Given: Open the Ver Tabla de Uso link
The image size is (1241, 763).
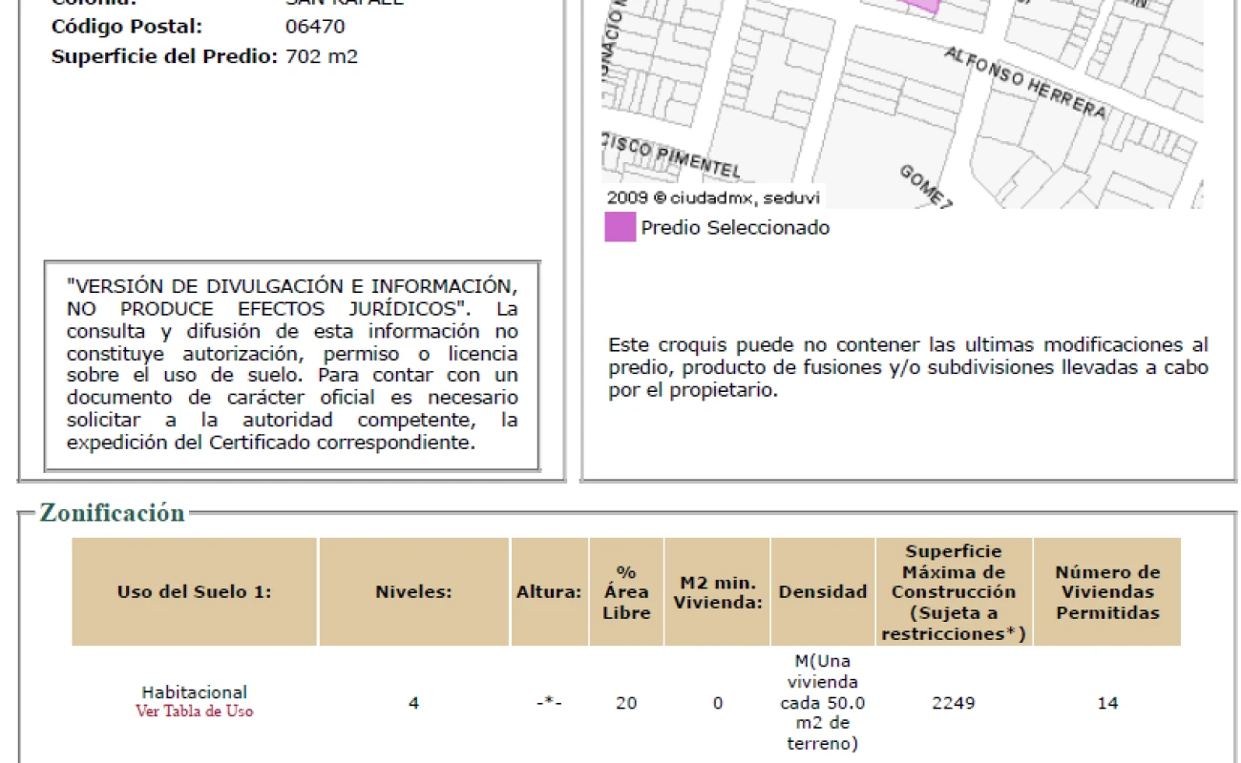Looking at the screenshot, I should (195, 711).
